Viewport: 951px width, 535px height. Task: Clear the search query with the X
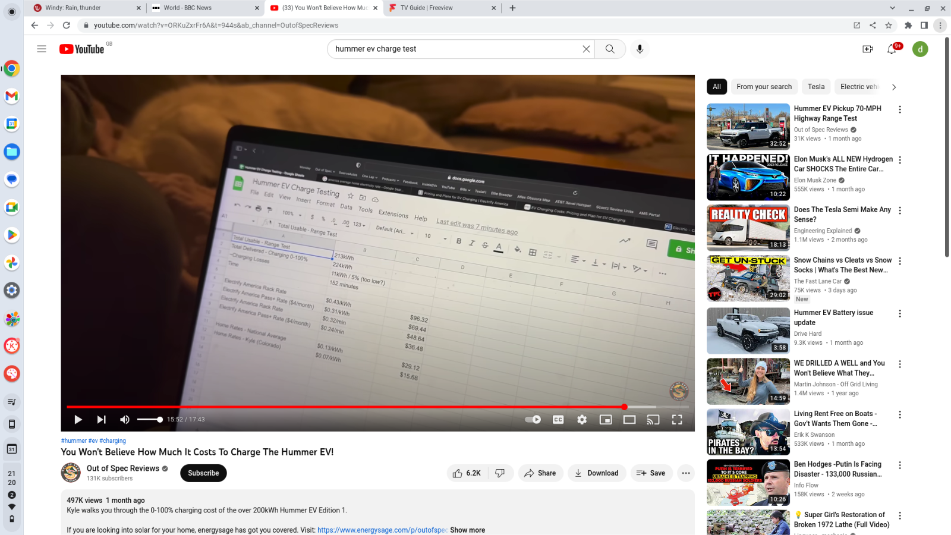click(x=587, y=49)
